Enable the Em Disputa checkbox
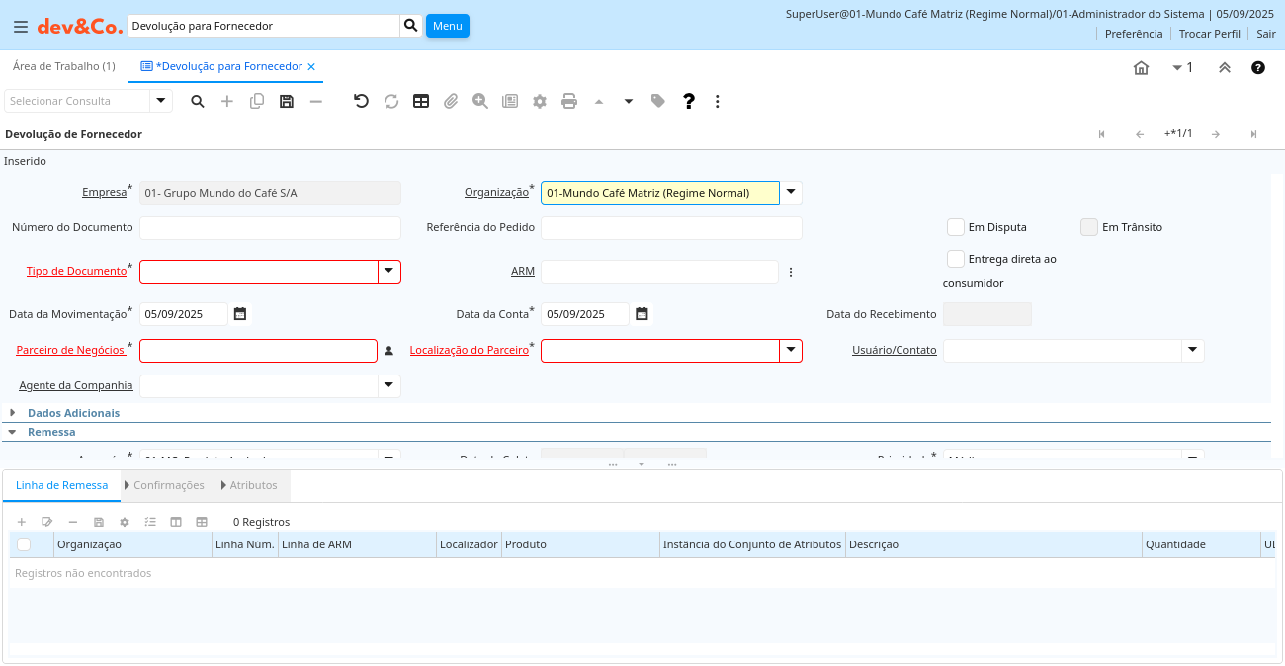This screenshot has width=1285, height=666. pos(956,227)
